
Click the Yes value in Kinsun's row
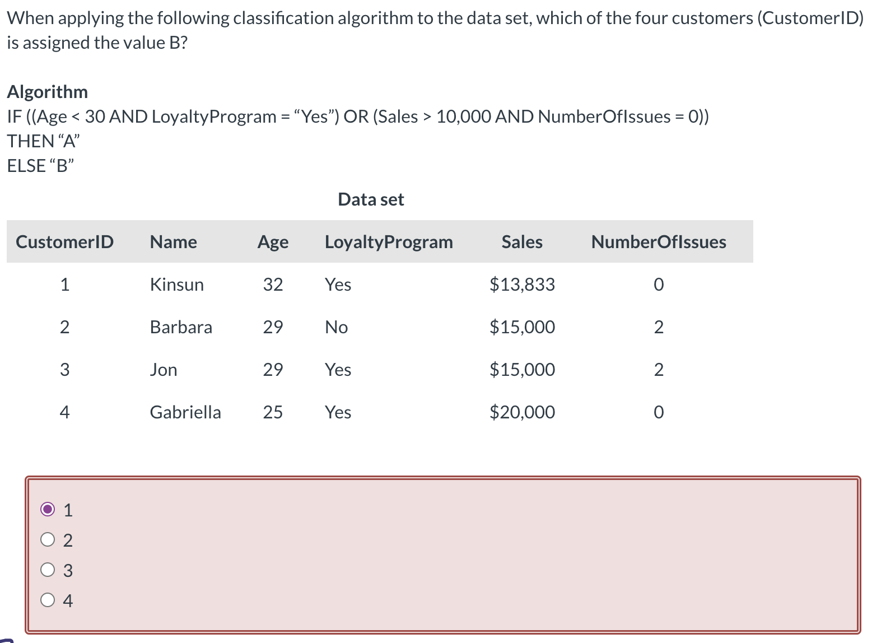coord(337,285)
